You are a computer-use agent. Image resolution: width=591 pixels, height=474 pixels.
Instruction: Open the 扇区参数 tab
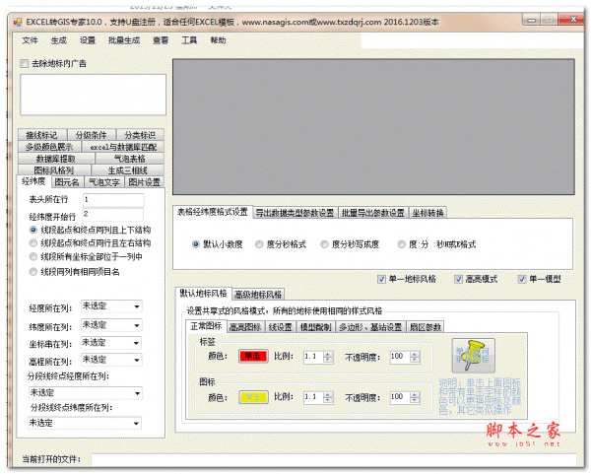[426, 327]
